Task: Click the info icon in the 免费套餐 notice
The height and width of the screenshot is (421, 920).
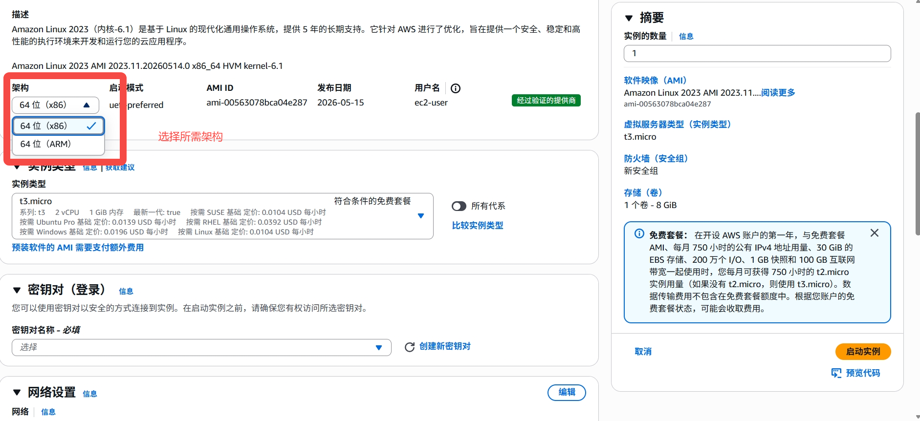Action: [x=639, y=233]
